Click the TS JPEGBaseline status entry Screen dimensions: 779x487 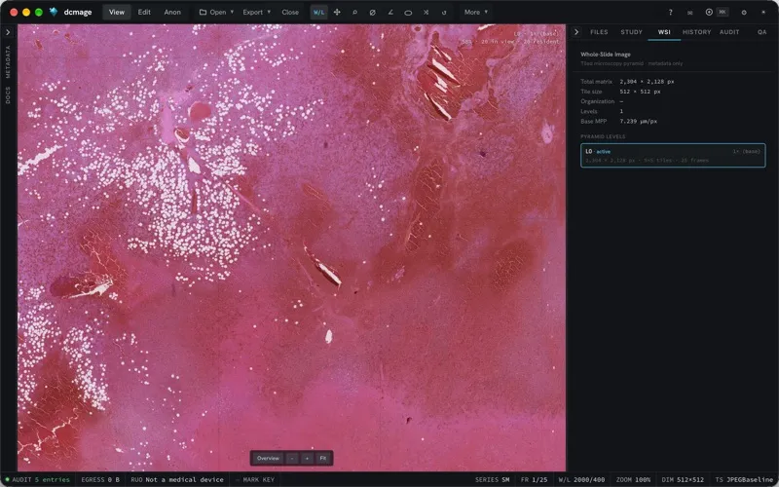point(744,479)
